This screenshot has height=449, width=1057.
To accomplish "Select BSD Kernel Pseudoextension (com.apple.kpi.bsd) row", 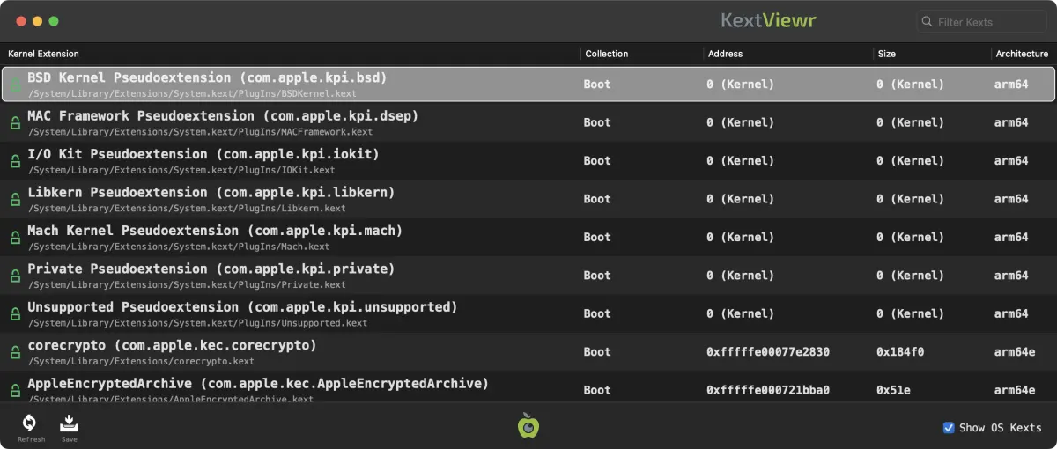I will click(528, 85).
